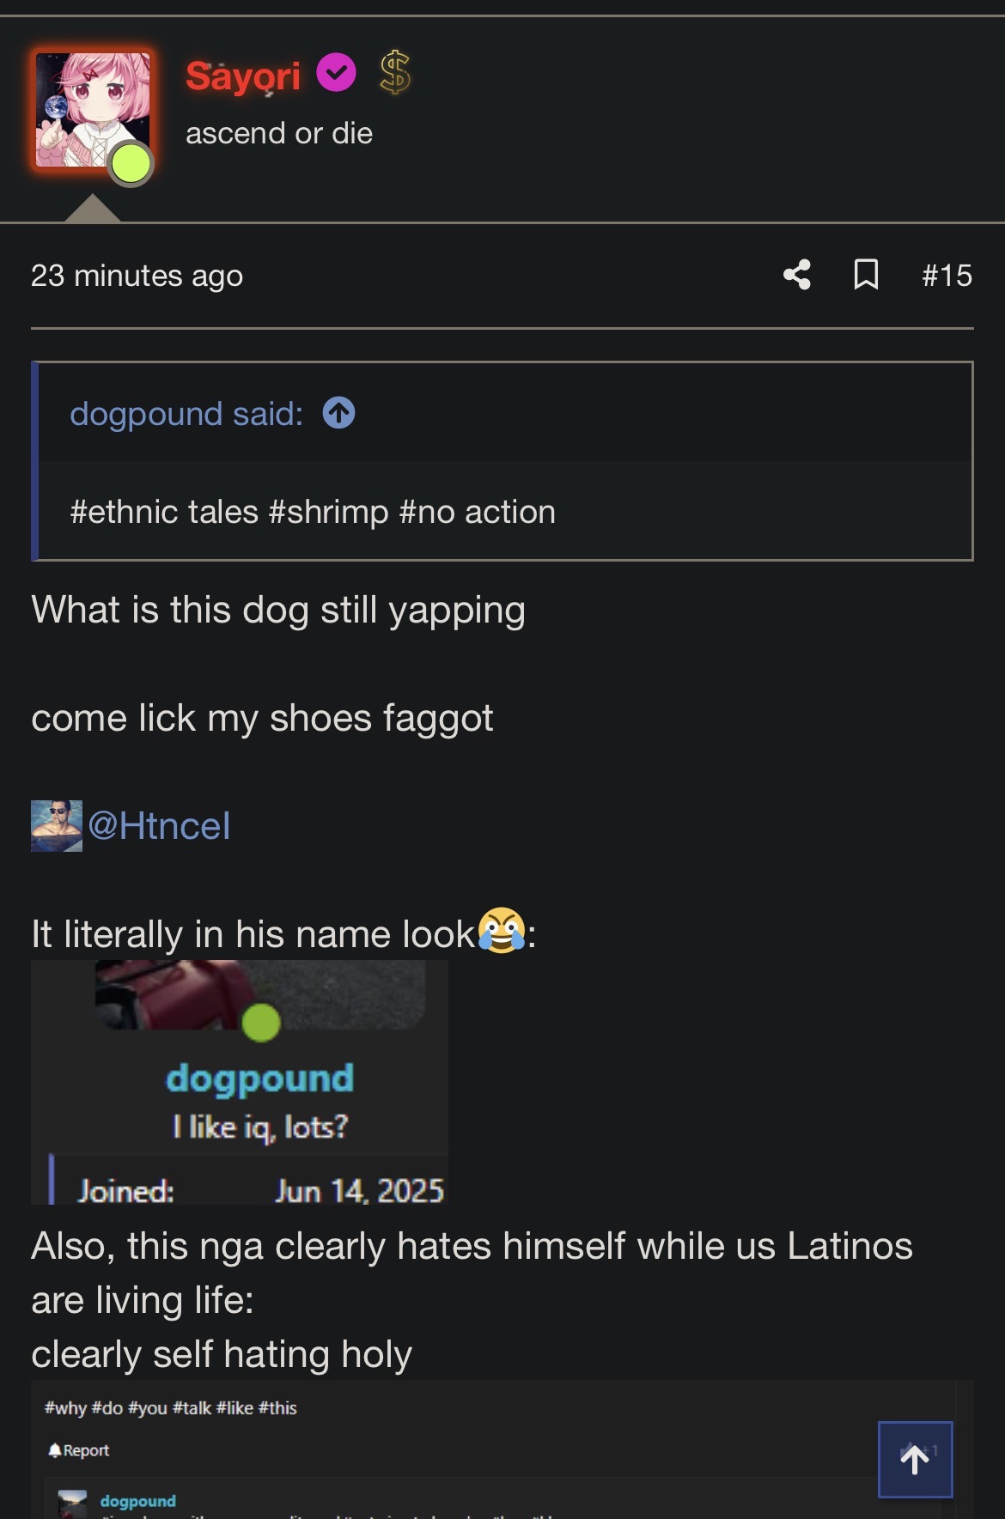
Task: Click the crying laughing emoji
Action: 502,931
